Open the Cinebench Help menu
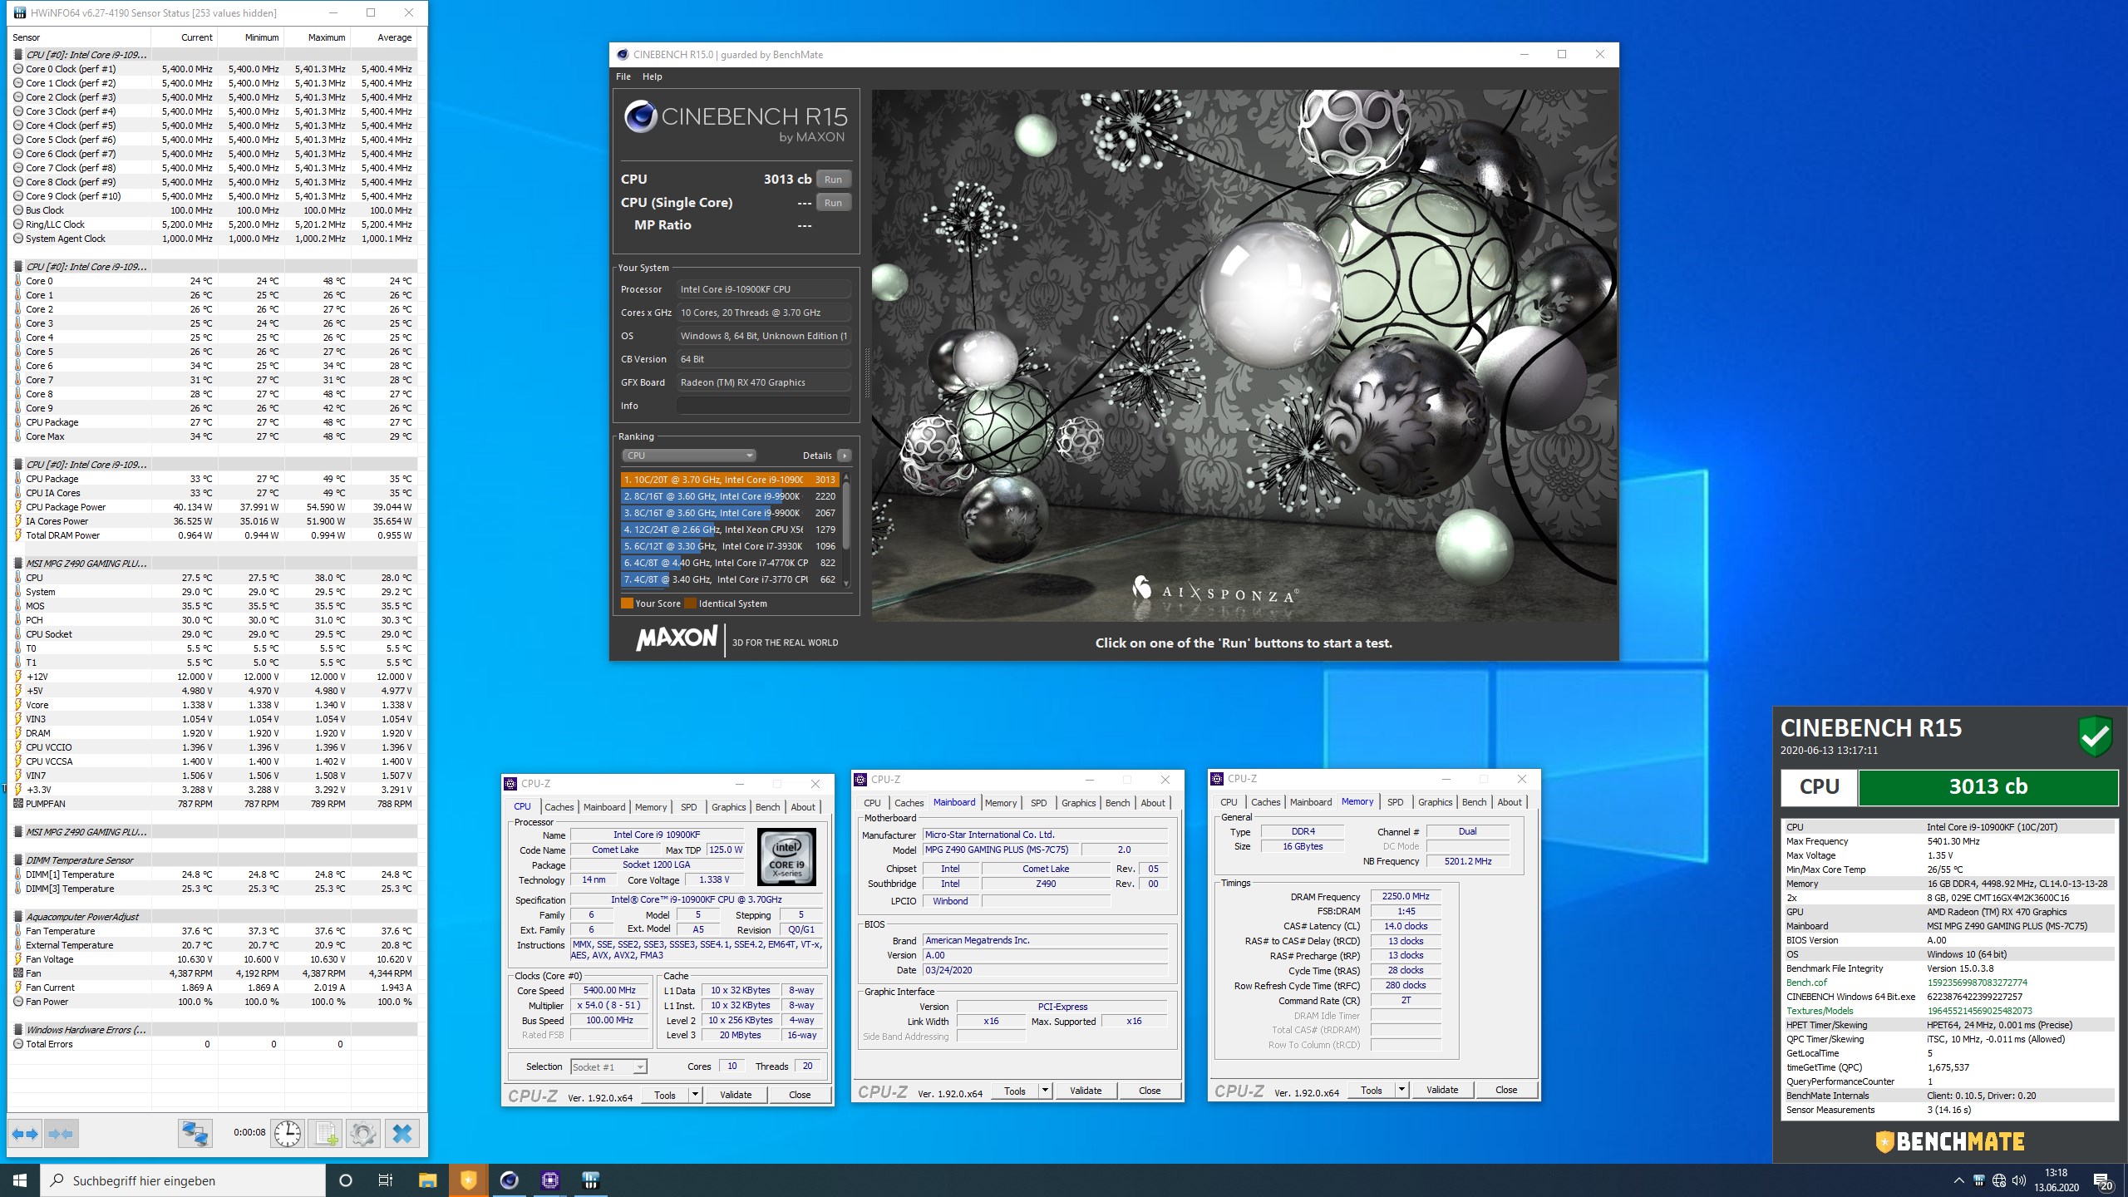Screen dimensions: 2128x1197 pos(653,76)
